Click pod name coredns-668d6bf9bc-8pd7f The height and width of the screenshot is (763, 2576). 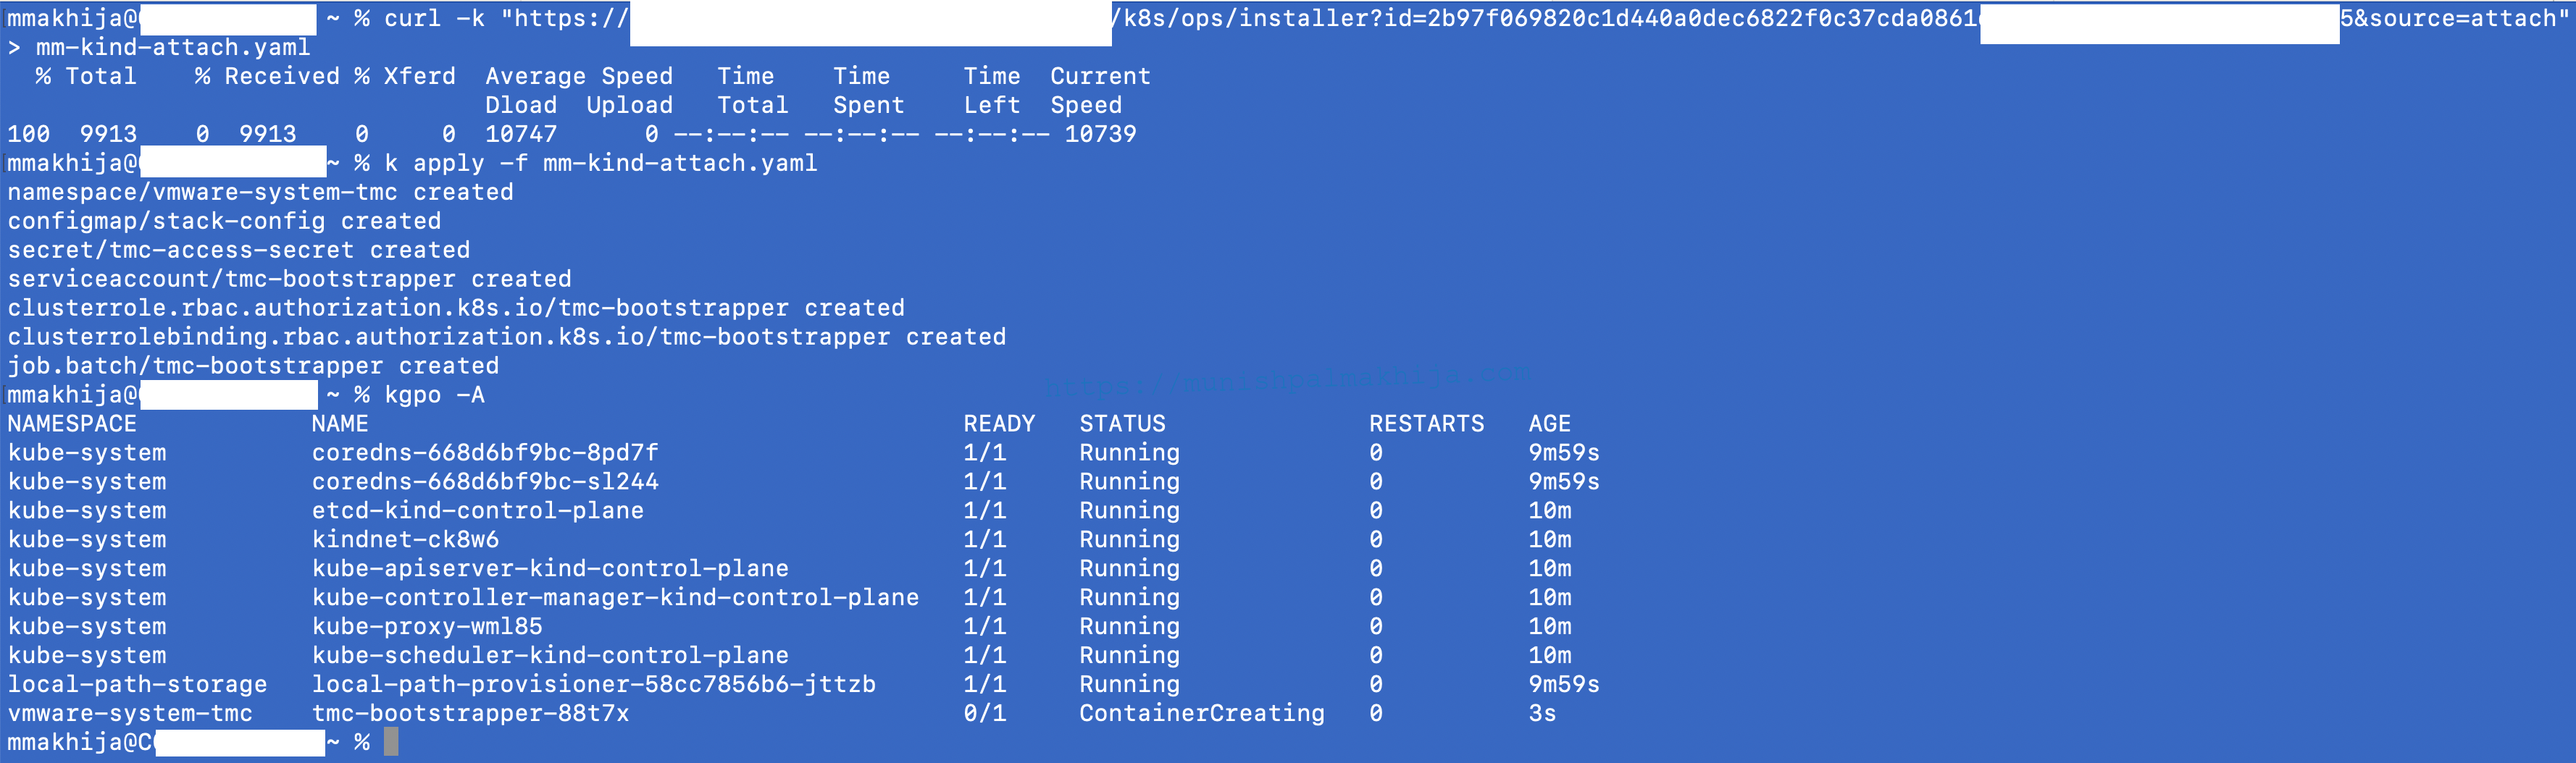485,453
